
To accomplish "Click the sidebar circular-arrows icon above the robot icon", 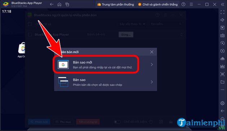I will (x=223, y=51).
